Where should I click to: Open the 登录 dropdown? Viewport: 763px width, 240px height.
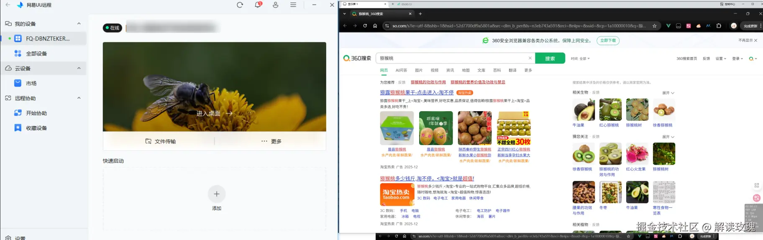737,59
